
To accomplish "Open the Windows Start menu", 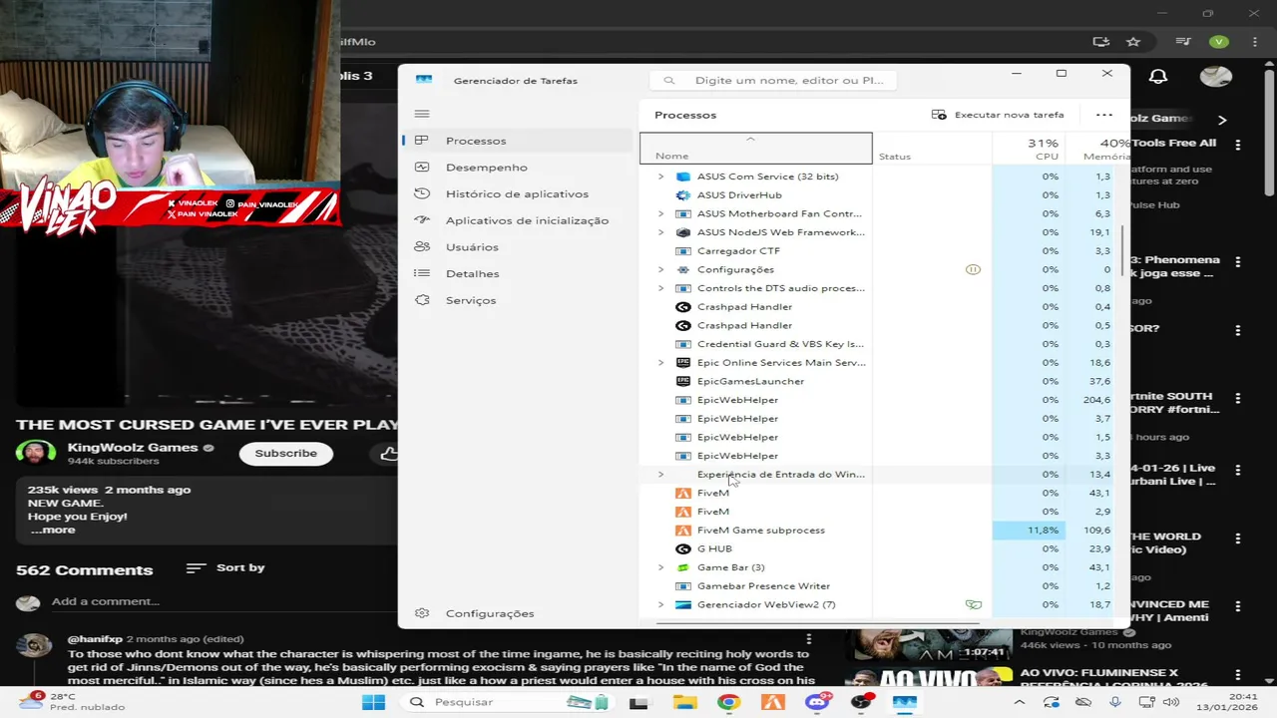I will 373,702.
